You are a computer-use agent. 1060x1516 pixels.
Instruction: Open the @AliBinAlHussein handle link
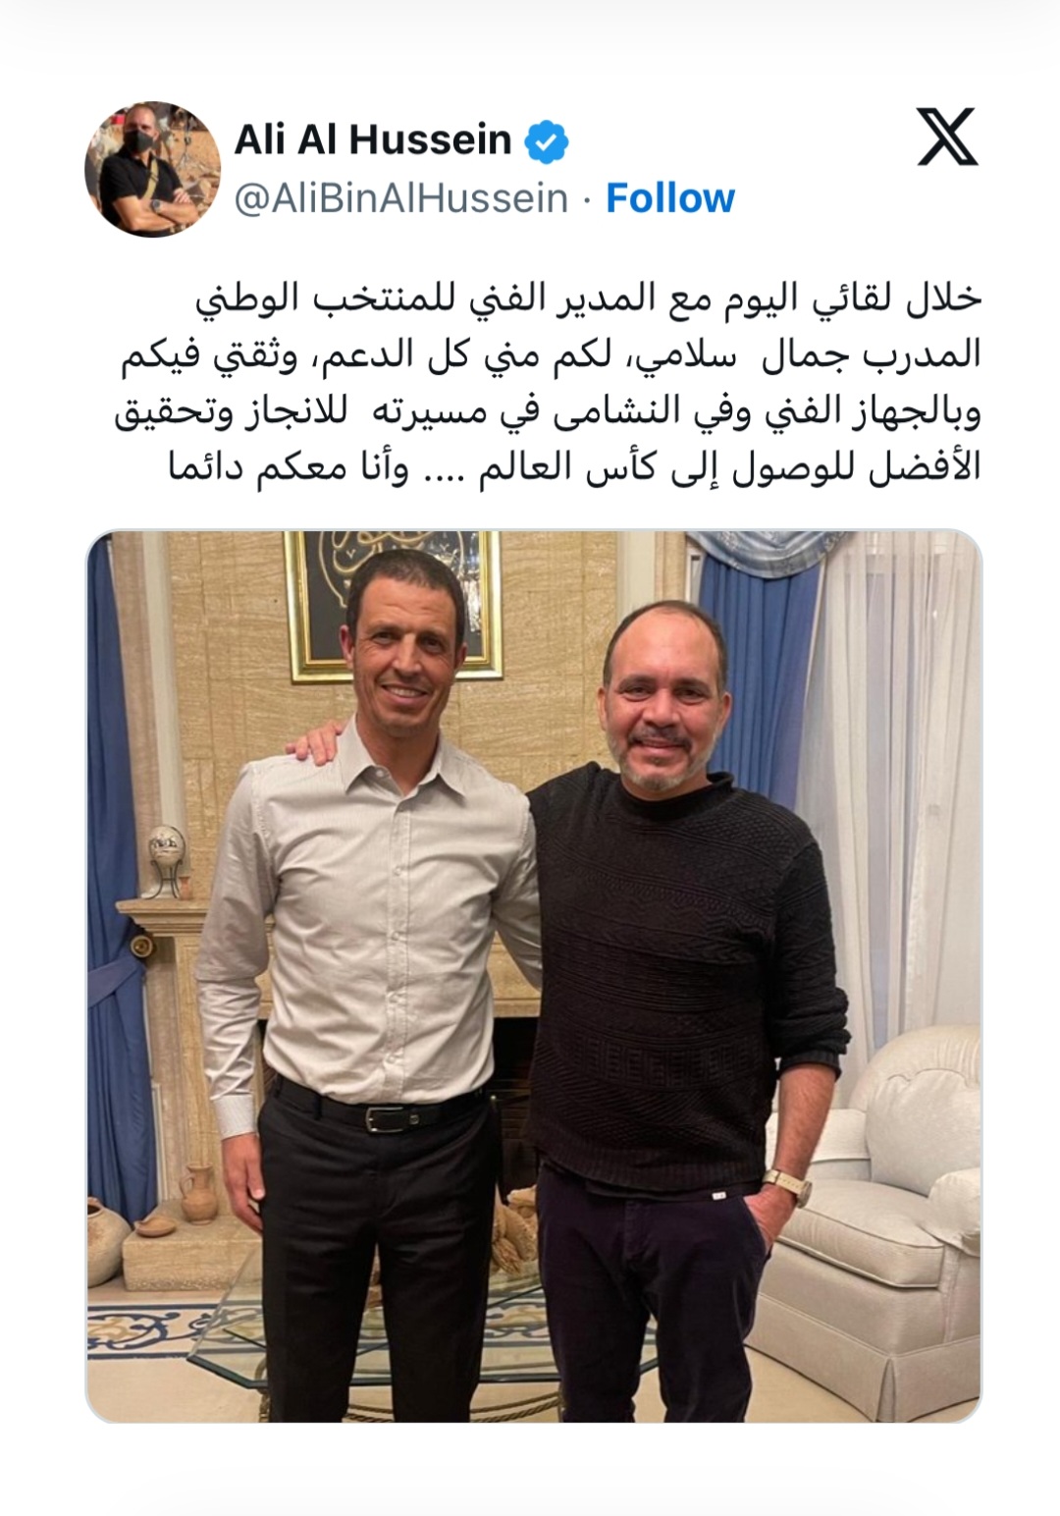coord(401,198)
